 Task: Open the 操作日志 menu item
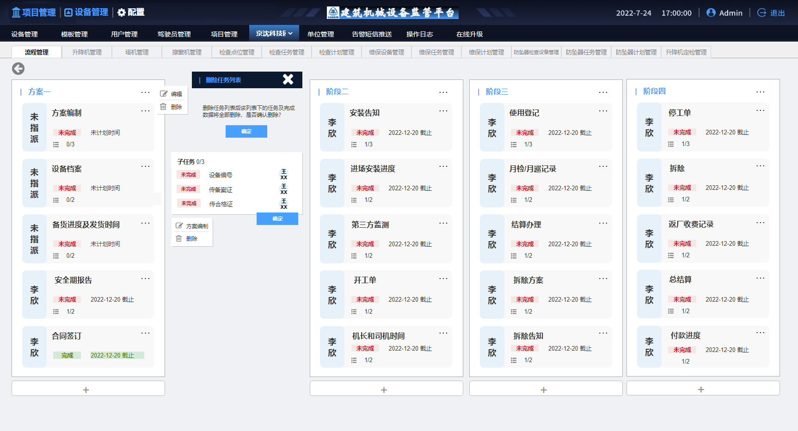pyautogui.click(x=420, y=34)
